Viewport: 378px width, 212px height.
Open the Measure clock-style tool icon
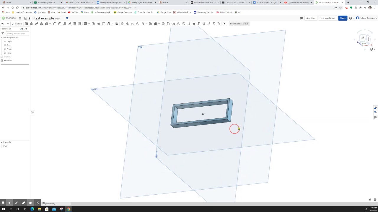pos(163,24)
